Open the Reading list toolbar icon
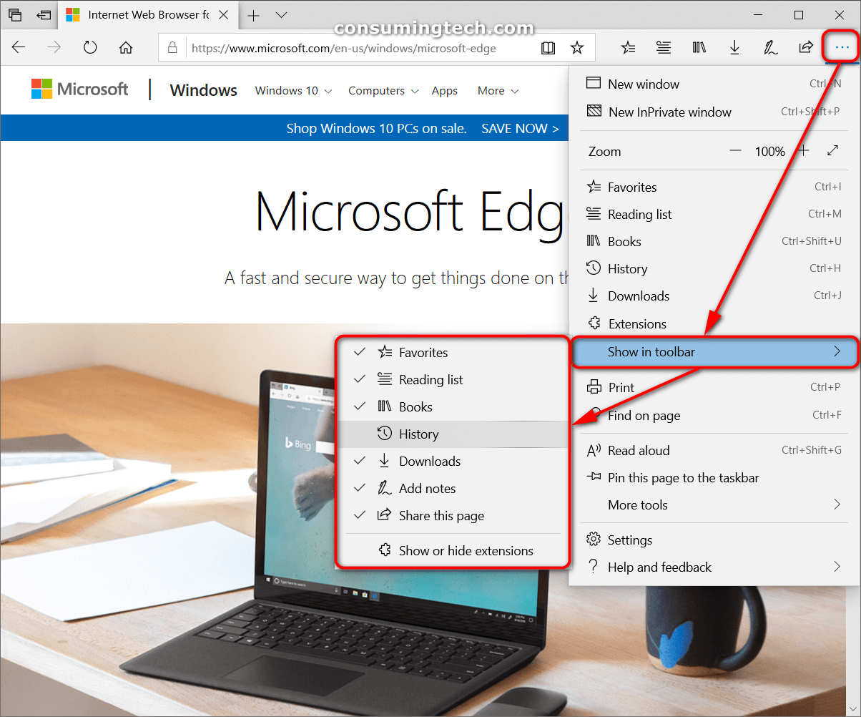The image size is (861, 717). pos(664,48)
